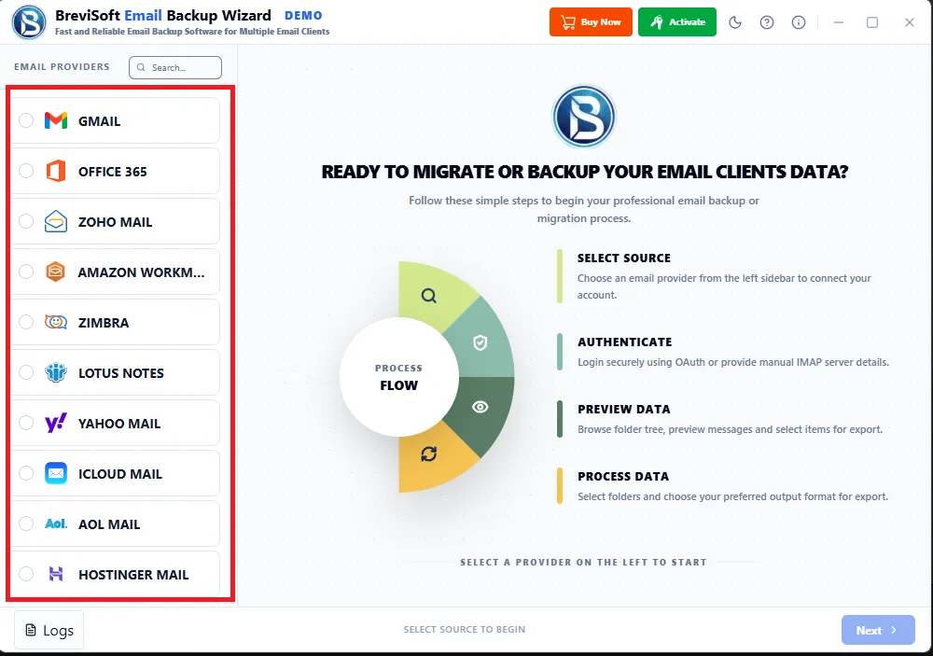Click the Amazon WorkMail hexagon icon

[x=55, y=272]
